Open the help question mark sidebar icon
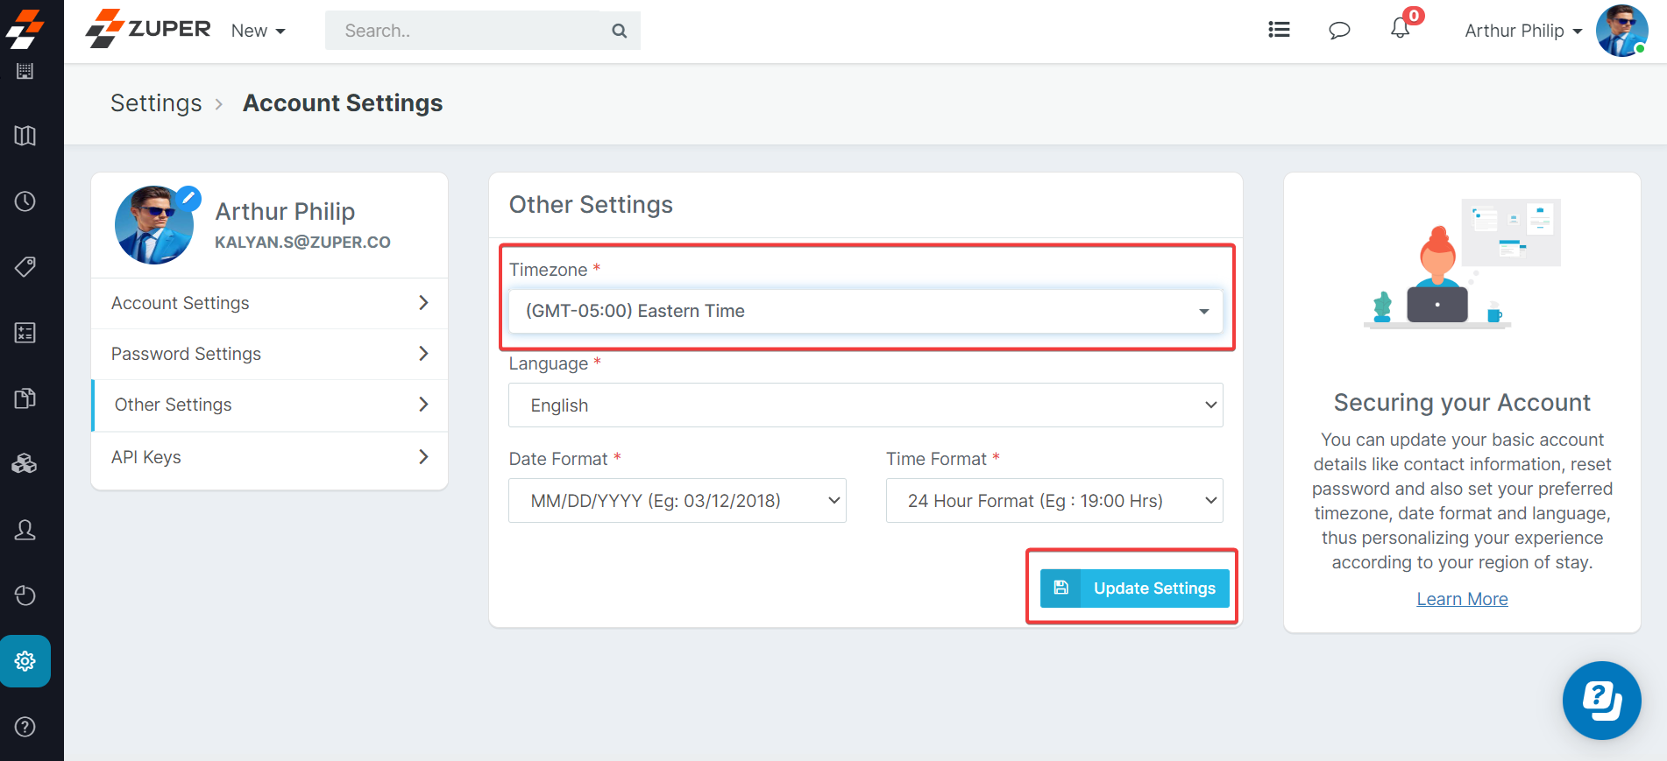This screenshot has height=761, width=1667. [x=25, y=727]
